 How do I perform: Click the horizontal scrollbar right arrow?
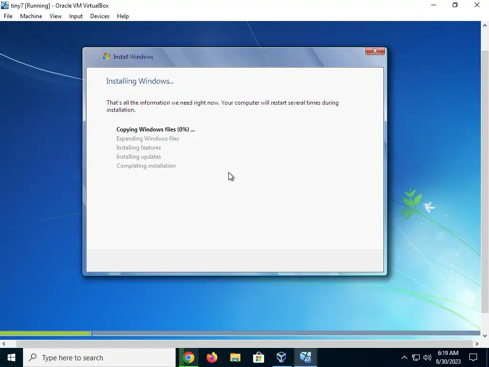click(477, 344)
